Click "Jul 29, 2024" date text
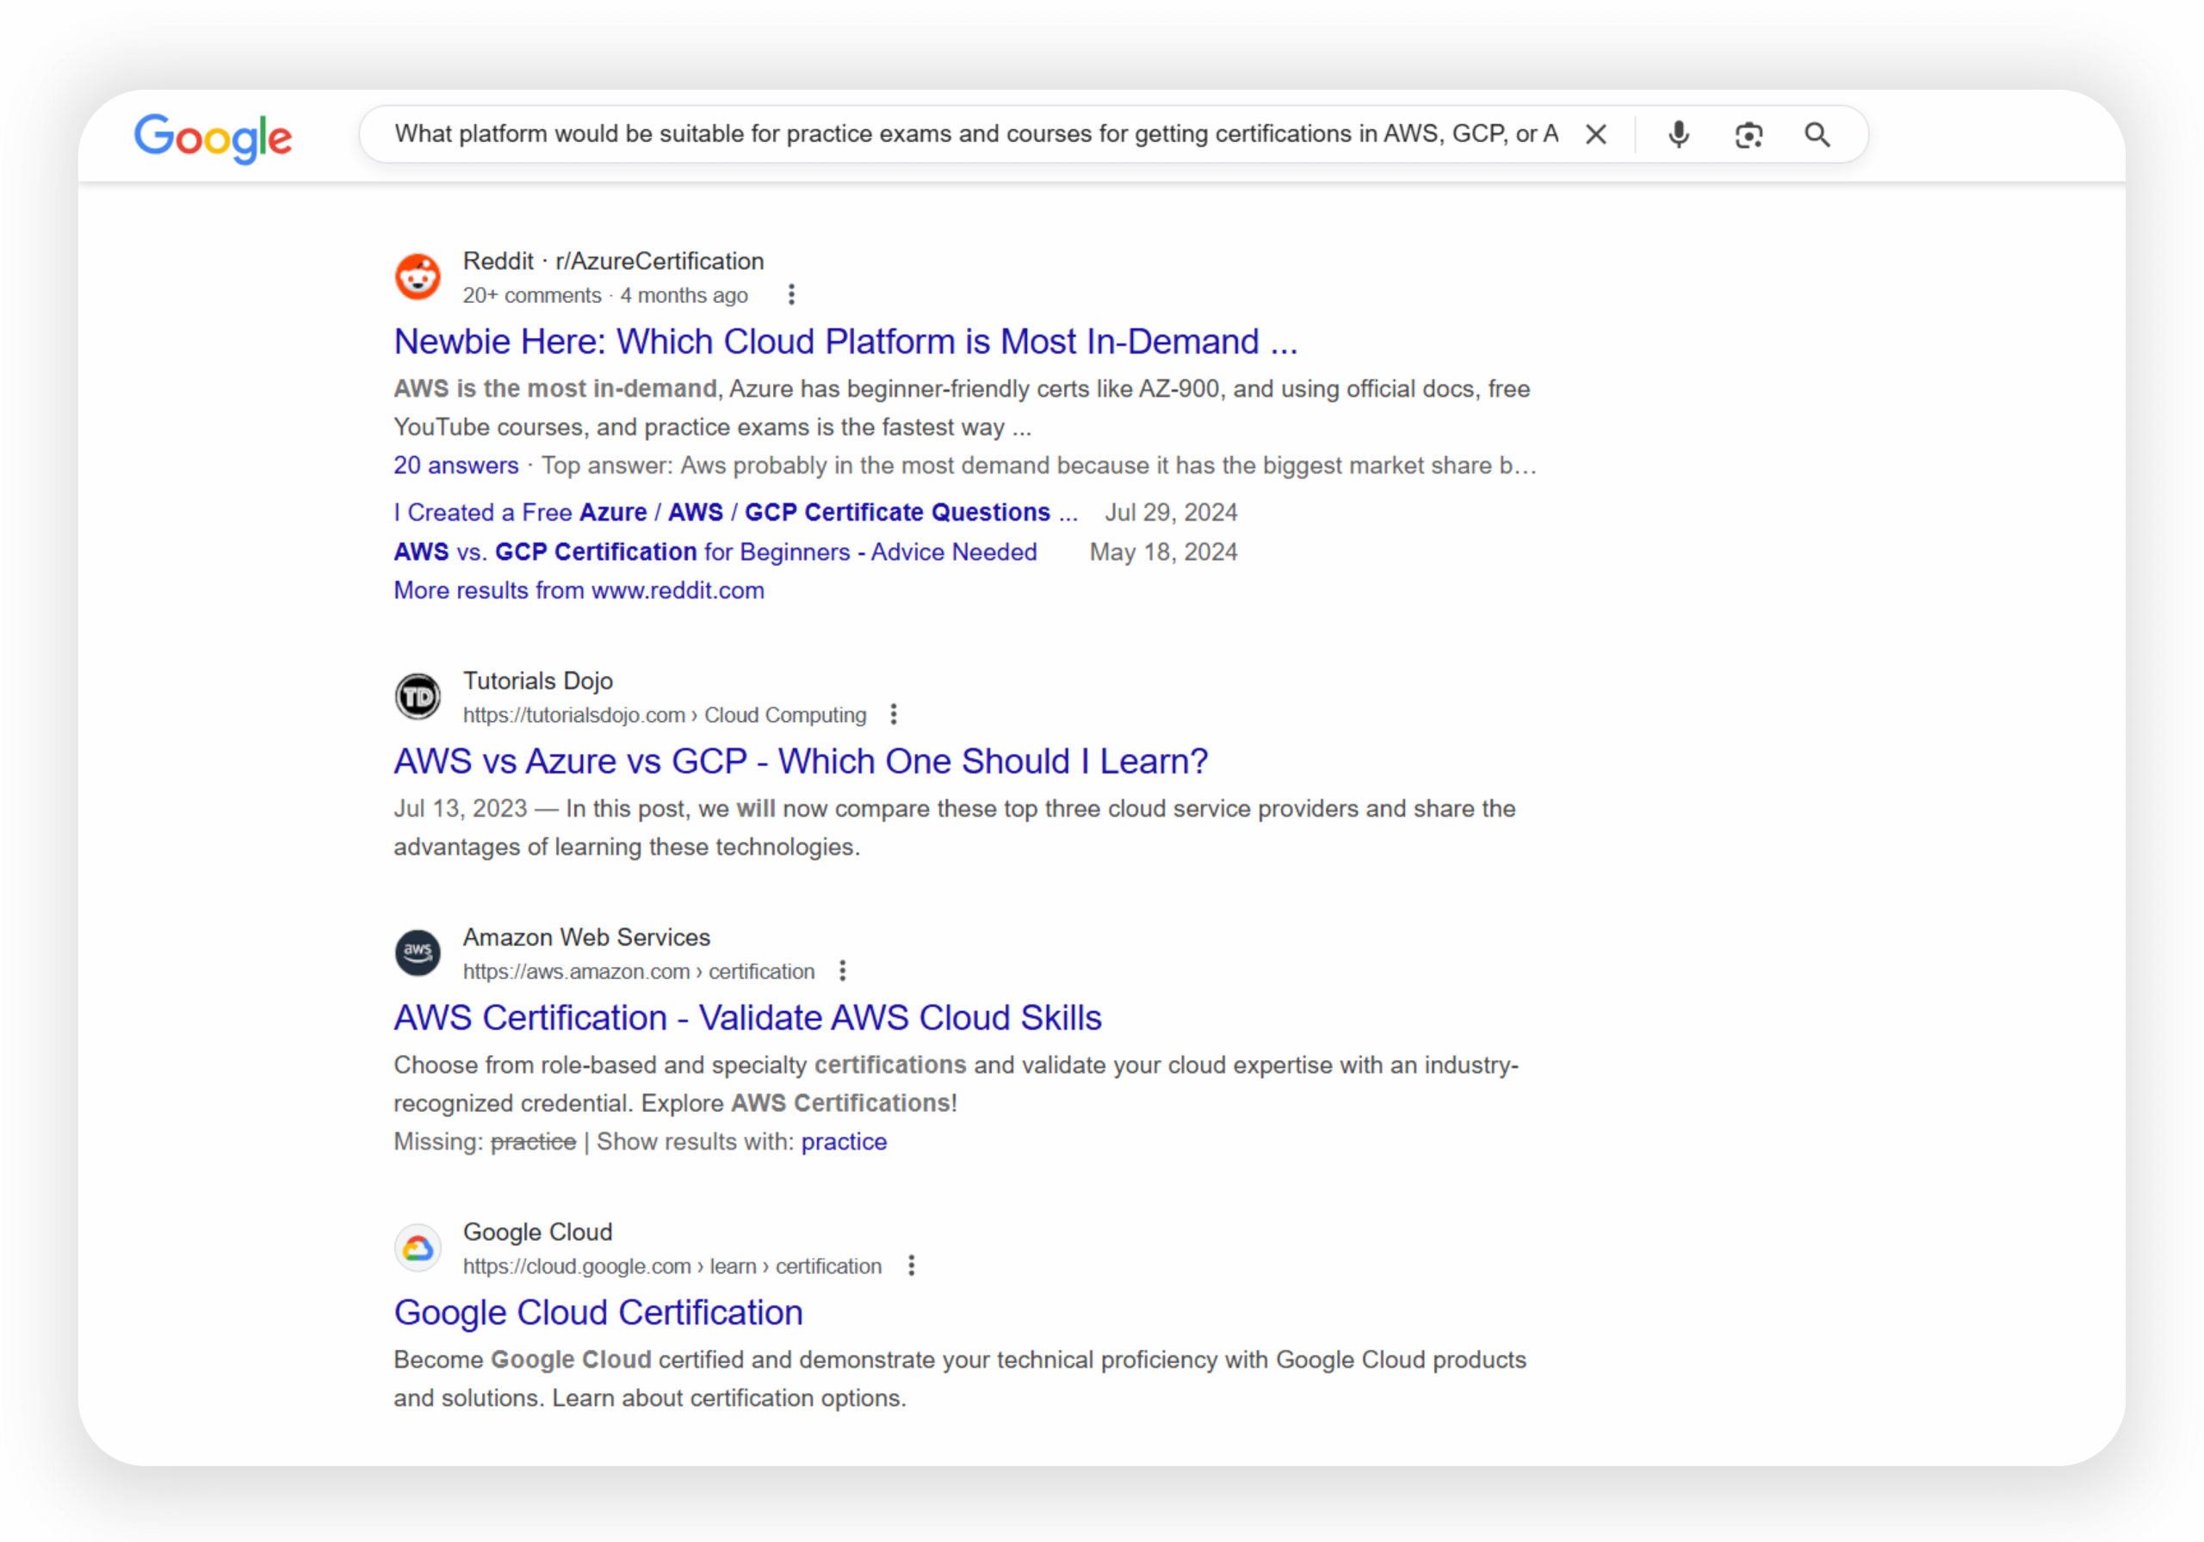The image size is (2204, 1542). 1170,512
